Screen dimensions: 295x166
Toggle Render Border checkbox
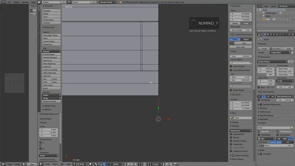click(231, 90)
